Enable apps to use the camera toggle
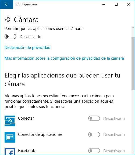The height and width of the screenshot is (155, 135). (10, 36)
